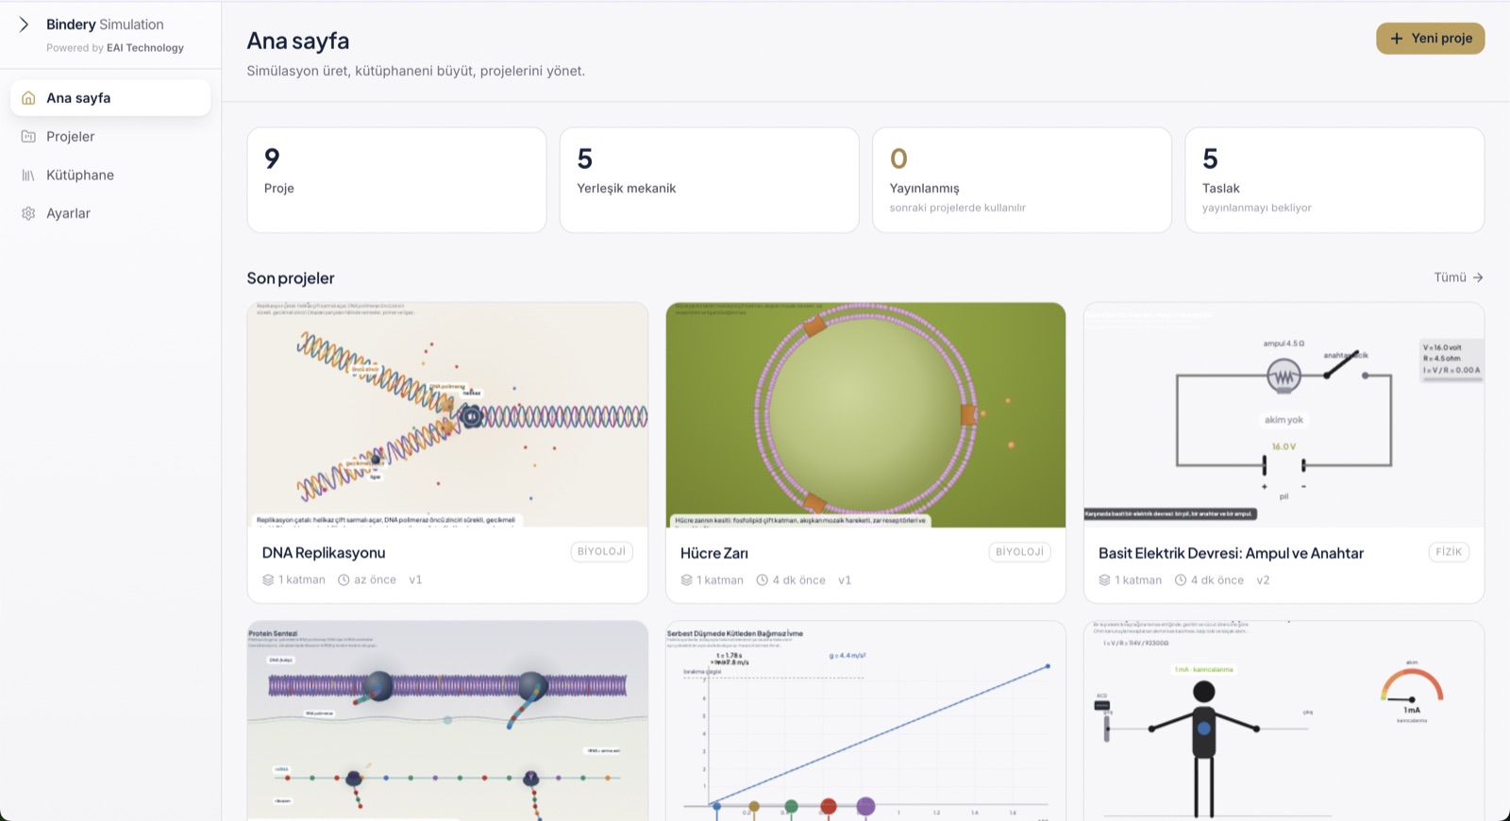Click the plus icon in Yeni proje
The width and height of the screenshot is (1510, 821).
[x=1397, y=39]
